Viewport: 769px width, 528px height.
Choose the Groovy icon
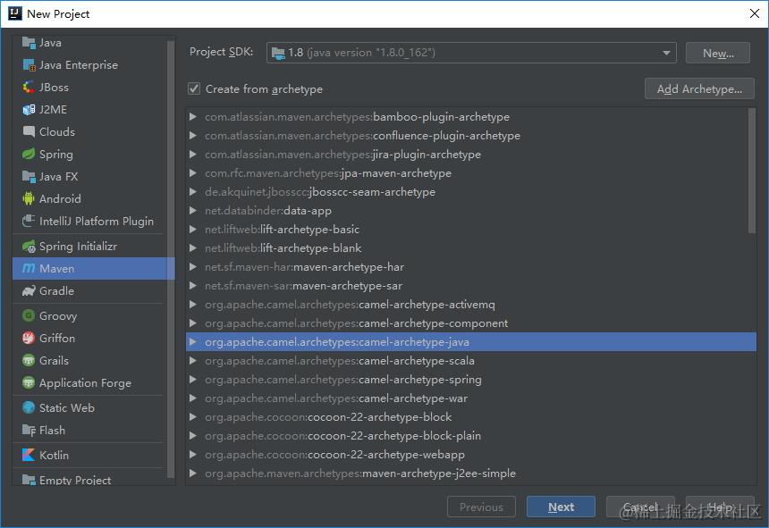click(29, 315)
